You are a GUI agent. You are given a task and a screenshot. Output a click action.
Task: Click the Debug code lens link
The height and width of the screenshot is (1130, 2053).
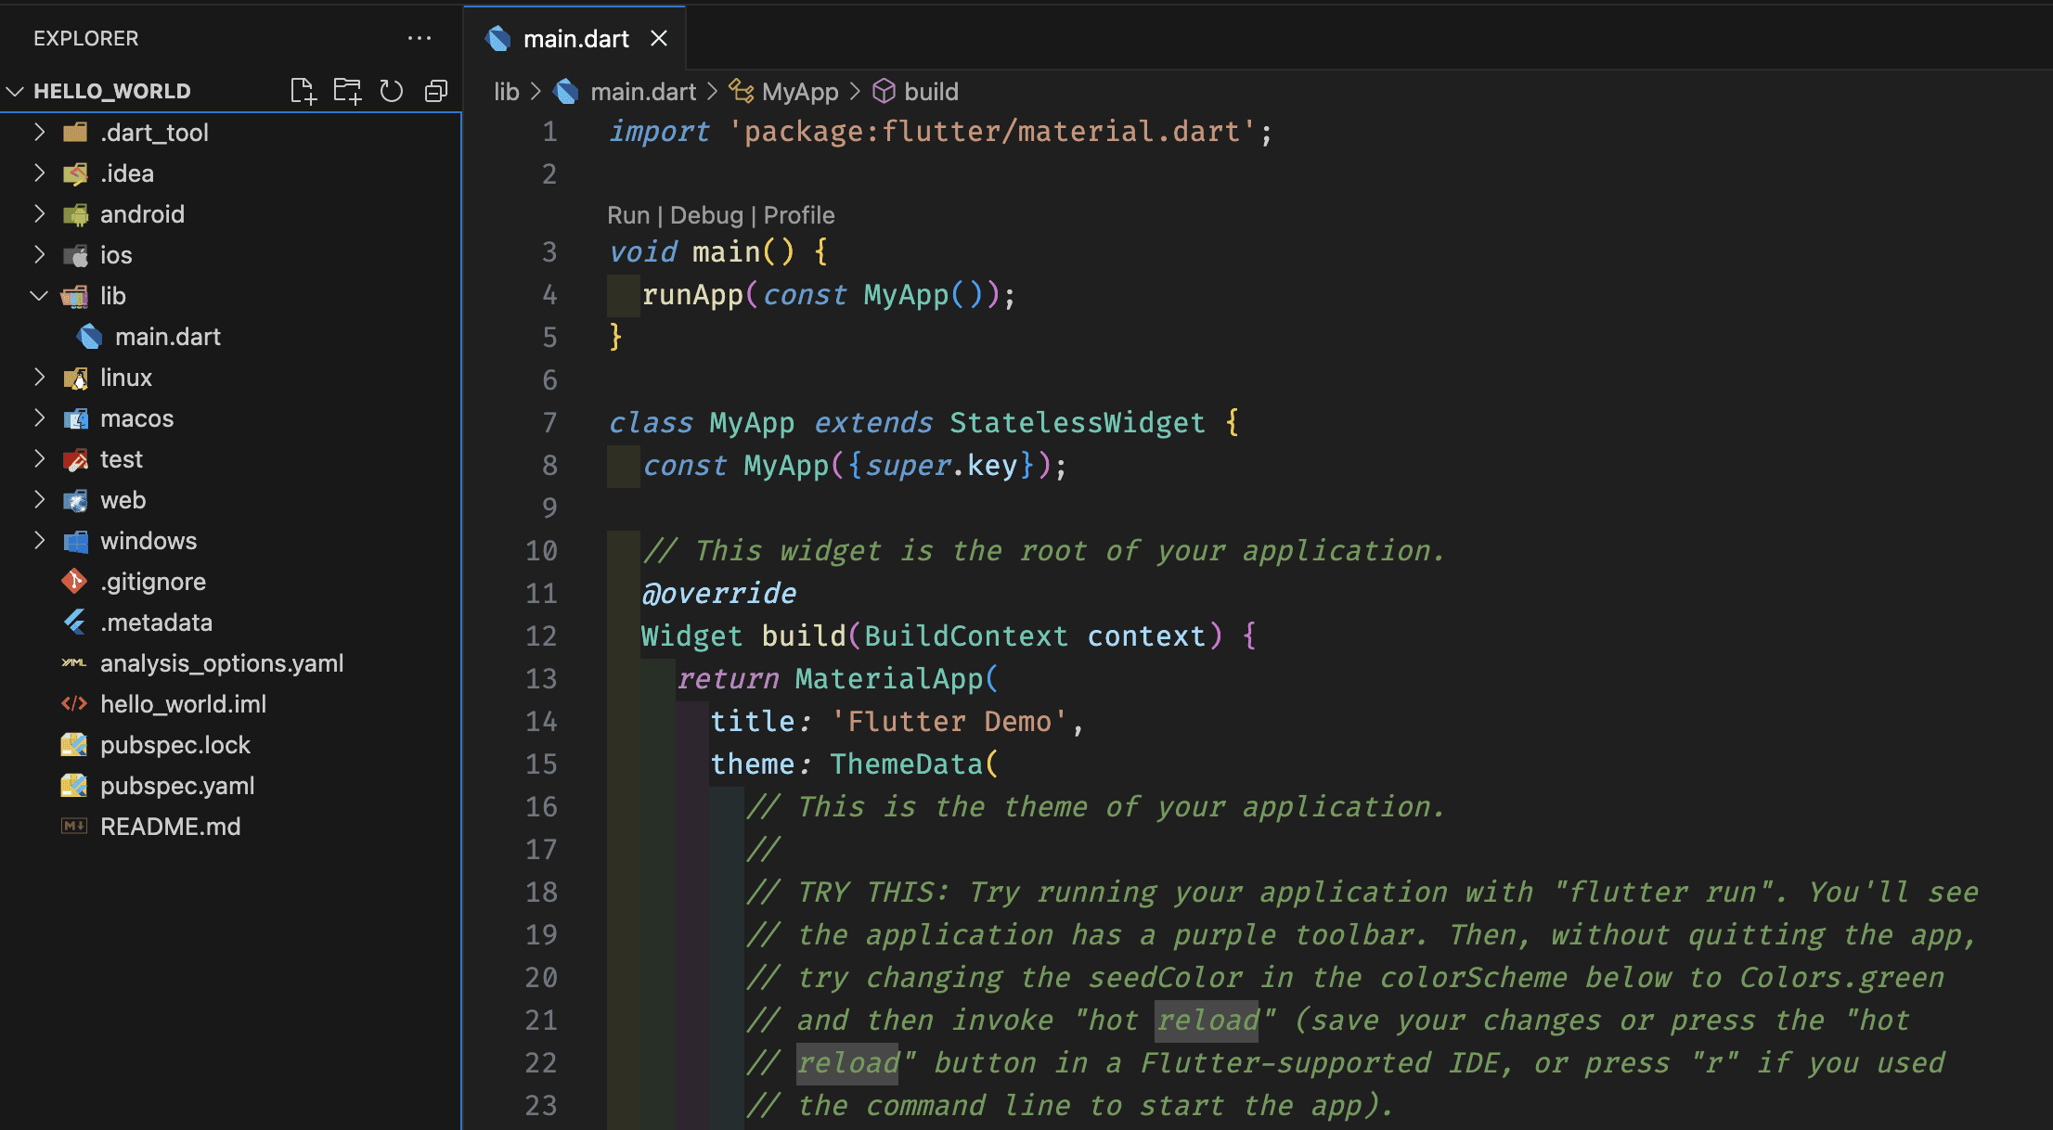[706, 215]
